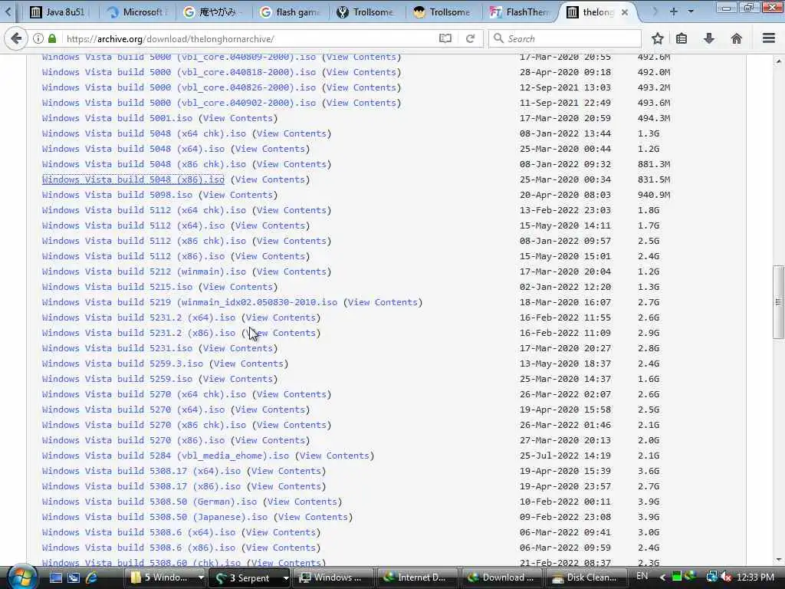View Contents of build 5212 (winmain).iso
785x589 pixels.
(x=291, y=271)
